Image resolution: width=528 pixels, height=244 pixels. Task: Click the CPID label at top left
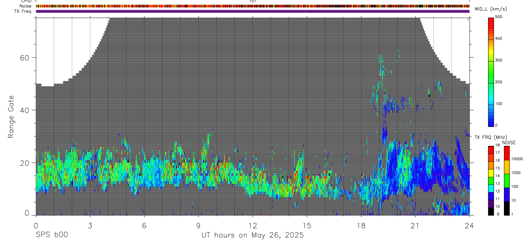point(26,1)
